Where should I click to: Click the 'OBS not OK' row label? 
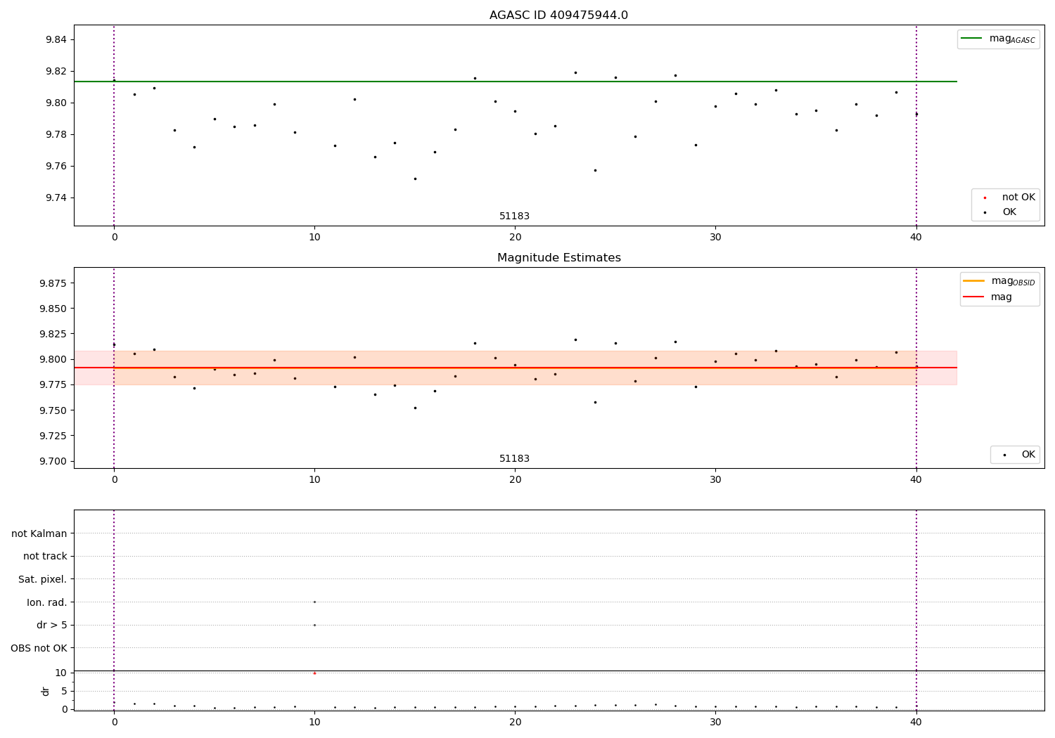[39, 648]
